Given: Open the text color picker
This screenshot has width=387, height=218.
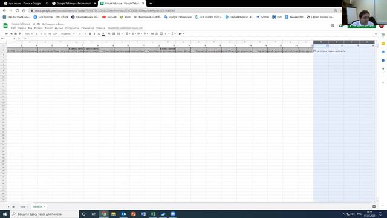Looking at the screenshot, I should click(103, 34).
